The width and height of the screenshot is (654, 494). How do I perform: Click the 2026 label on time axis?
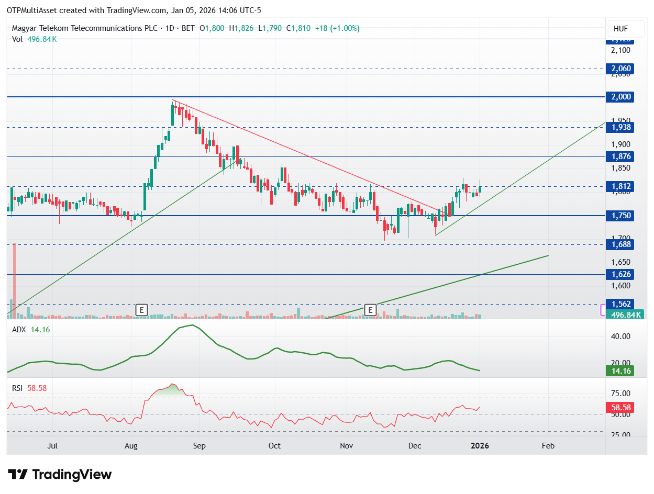(x=480, y=446)
